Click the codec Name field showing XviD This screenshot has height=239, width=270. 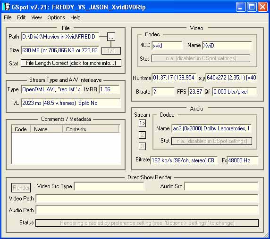[227, 46]
